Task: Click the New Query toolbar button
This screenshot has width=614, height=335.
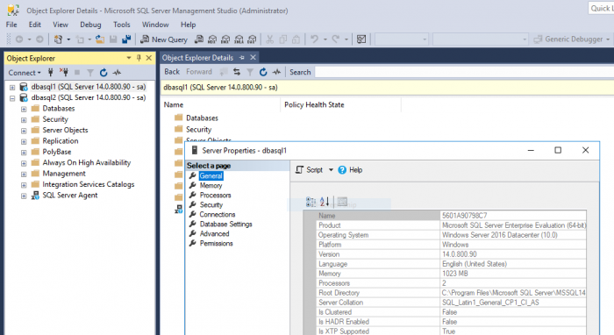Action: click(164, 39)
